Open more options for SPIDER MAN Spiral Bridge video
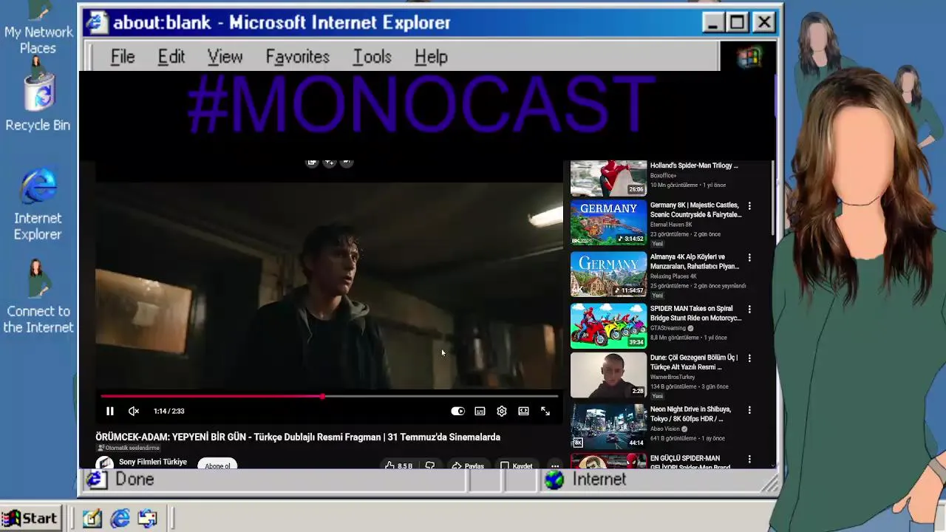Viewport: 946px width, 532px height. coord(749,310)
